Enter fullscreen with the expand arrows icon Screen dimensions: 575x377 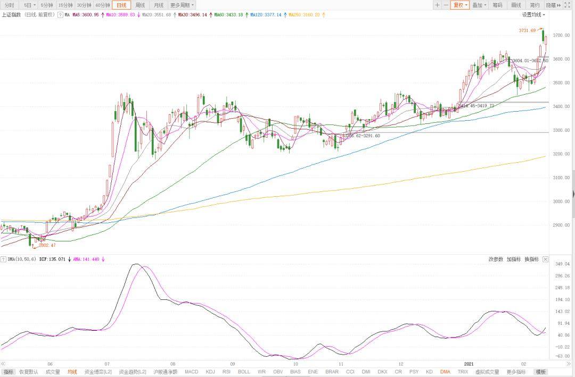(x=568, y=5)
